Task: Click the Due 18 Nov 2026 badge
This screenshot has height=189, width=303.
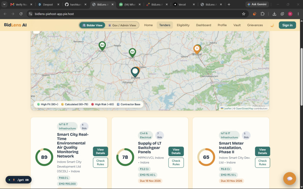Action: tap(150, 181)
